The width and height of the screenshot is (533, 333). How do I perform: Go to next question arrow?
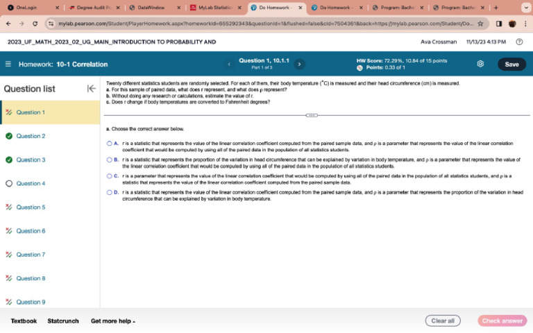tap(299, 64)
